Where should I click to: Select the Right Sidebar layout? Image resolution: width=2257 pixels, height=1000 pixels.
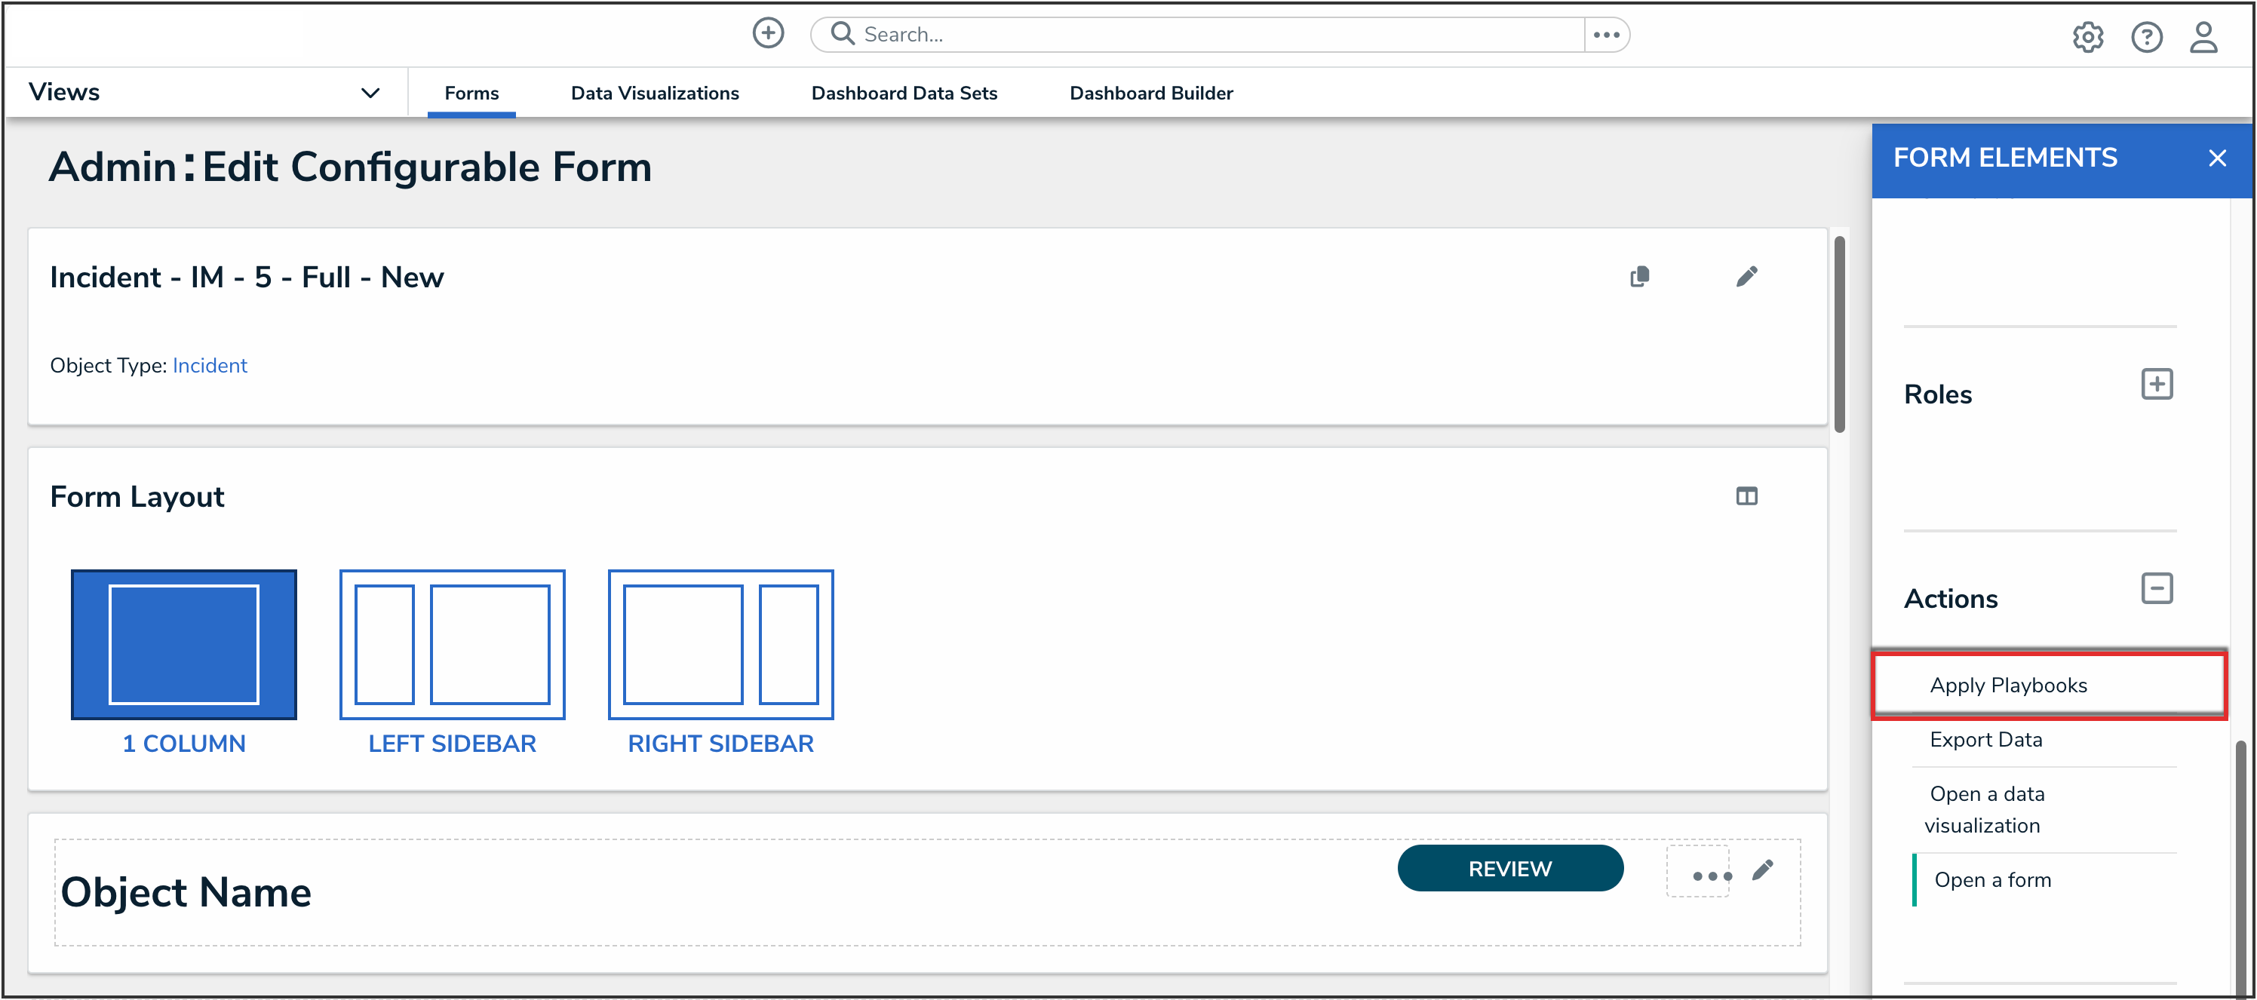pyautogui.click(x=720, y=646)
